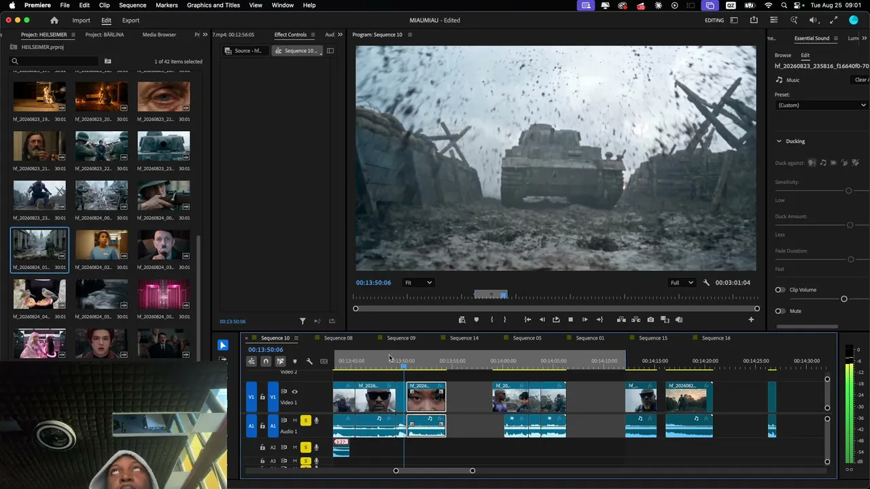Switch to the Export workspace
The image size is (870, 489).
click(x=130, y=20)
